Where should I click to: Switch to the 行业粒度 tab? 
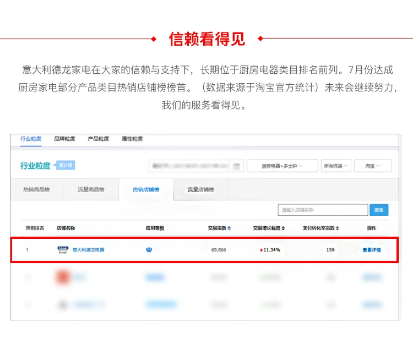(x=31, y=139)
